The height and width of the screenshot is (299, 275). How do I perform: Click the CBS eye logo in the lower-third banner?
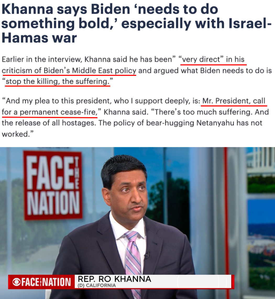pyautogui.click(x=16, y=282)
